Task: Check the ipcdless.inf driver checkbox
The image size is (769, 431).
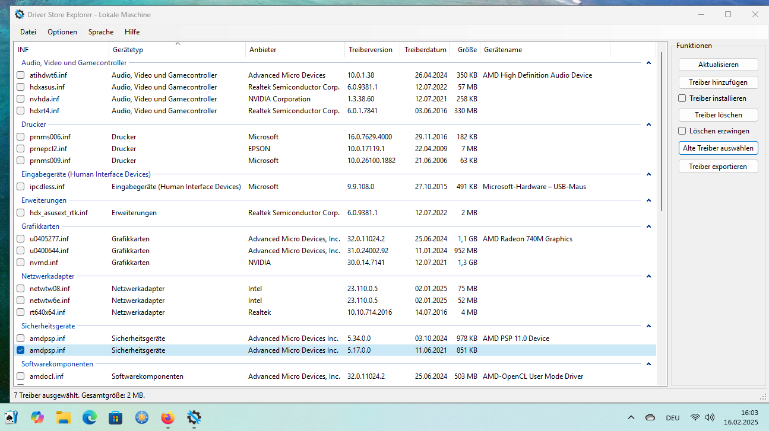Action: (x=21, y=187)
